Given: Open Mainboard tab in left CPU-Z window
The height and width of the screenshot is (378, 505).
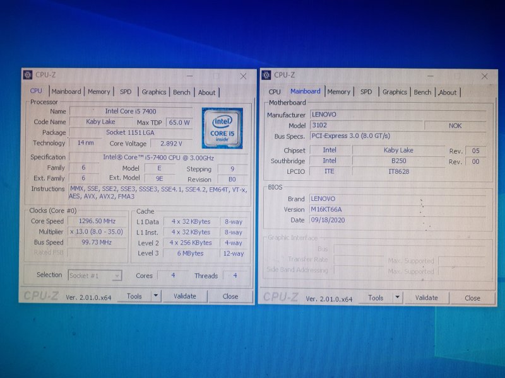Looking at the screenshot, I should pyautogui.click(x=66, y=91).
